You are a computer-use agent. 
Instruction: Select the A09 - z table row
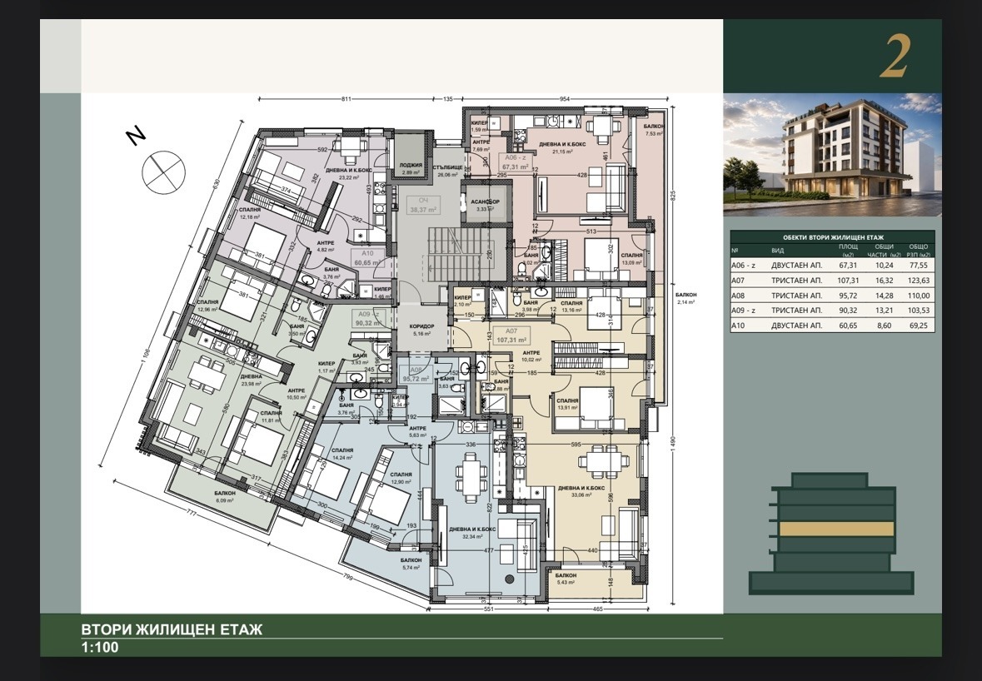click(832, 311)
